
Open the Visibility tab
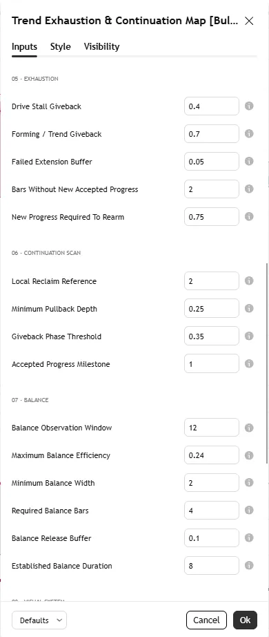102,47
